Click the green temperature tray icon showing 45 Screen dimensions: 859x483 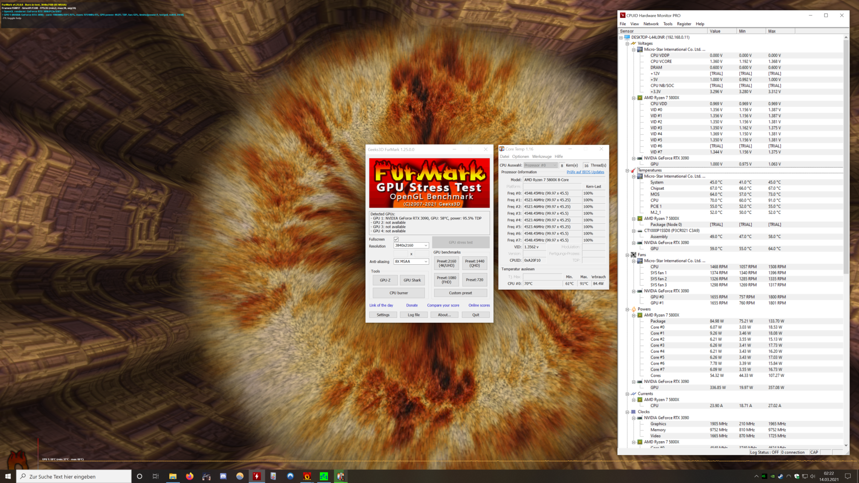click(x=764, y=476)
